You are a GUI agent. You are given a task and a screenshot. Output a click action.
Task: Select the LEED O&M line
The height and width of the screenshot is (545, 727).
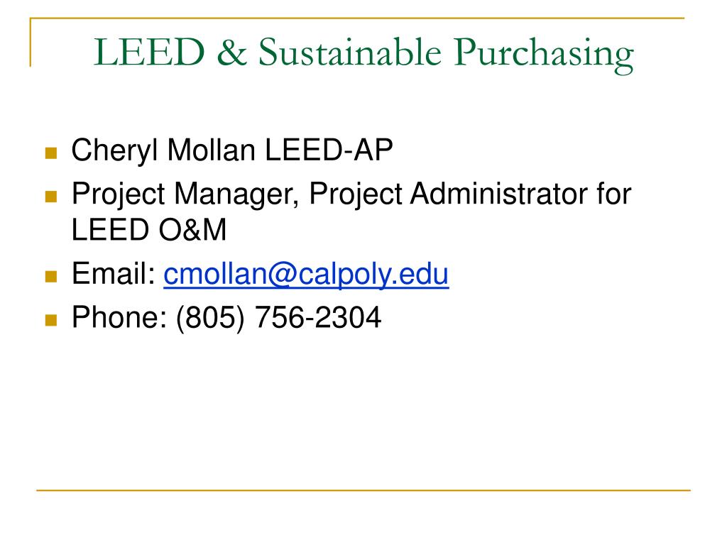pyautogui.click(x=149, y=230)
